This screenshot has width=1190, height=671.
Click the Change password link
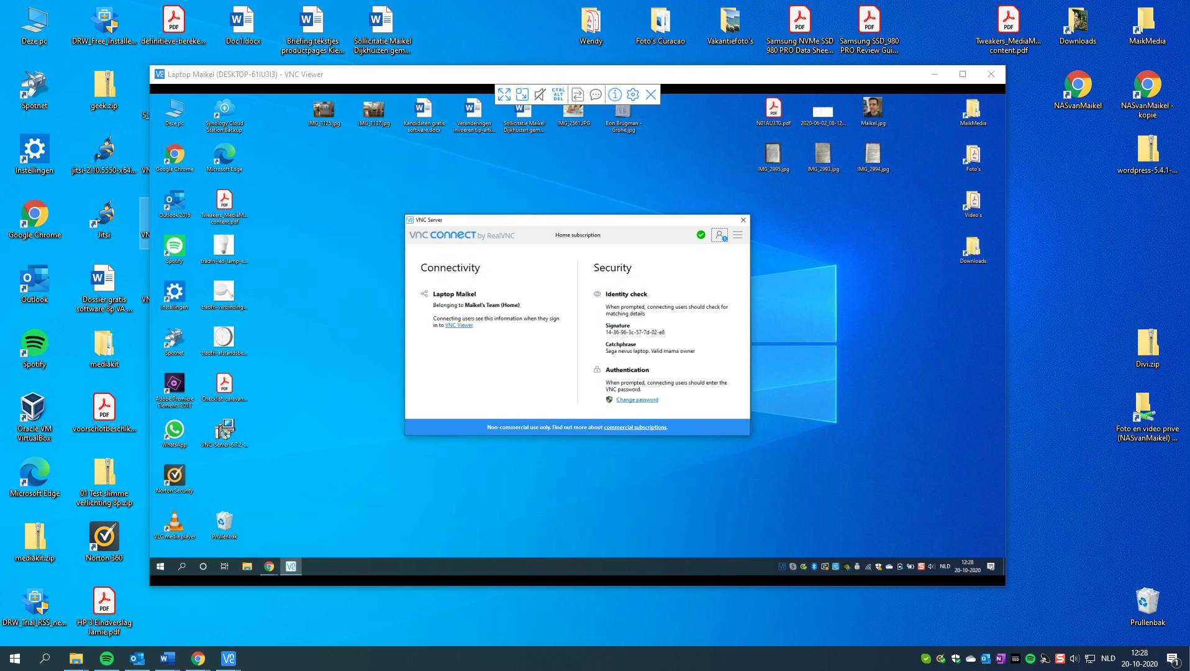coord(637,399)
